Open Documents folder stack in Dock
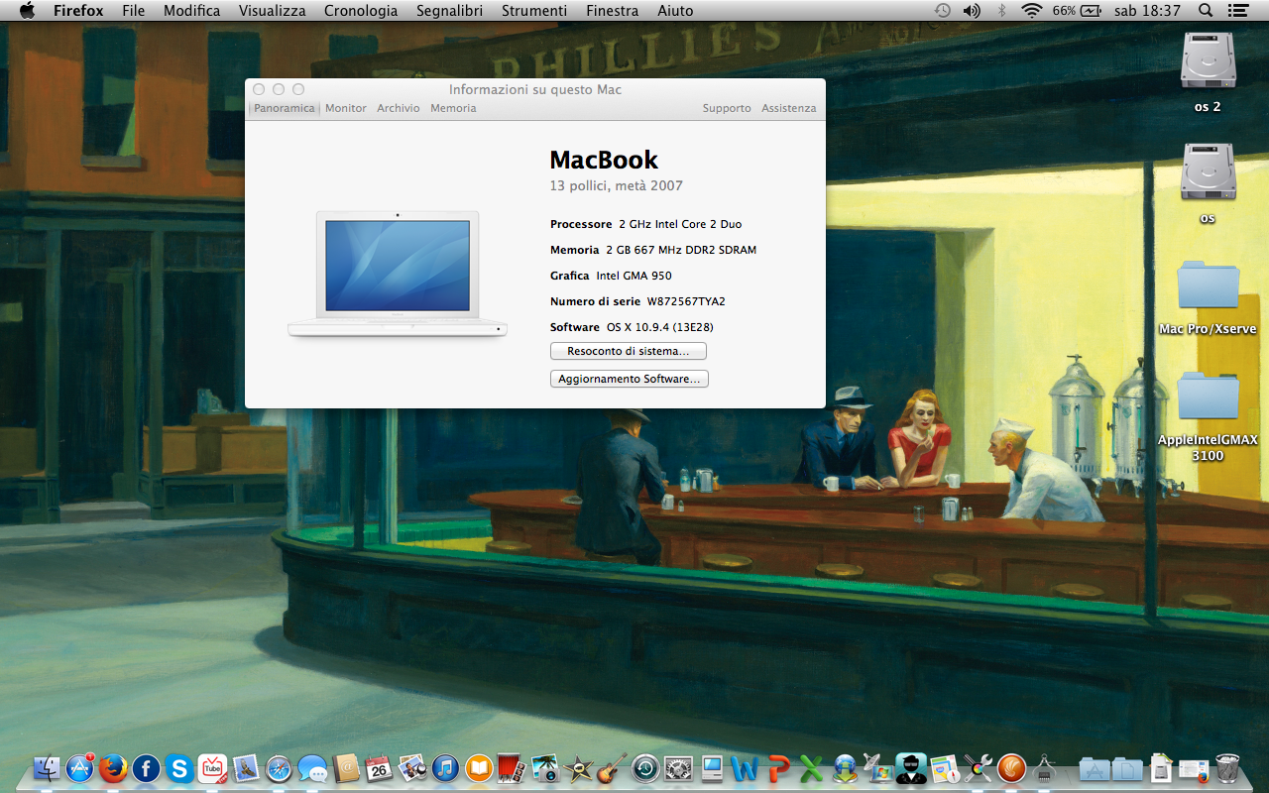 [x=1127, y=768]
